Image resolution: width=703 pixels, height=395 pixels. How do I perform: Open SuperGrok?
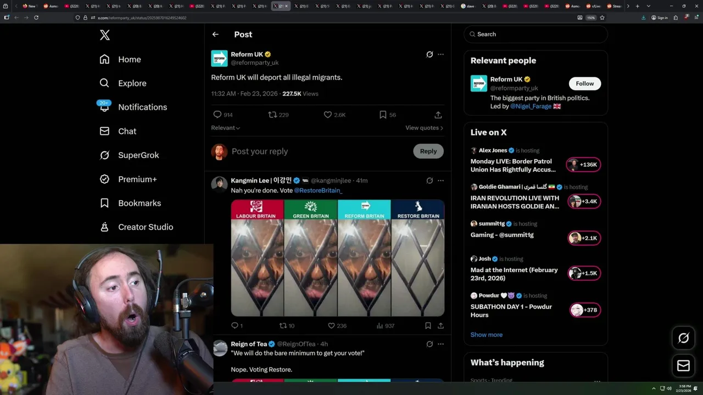129,155
